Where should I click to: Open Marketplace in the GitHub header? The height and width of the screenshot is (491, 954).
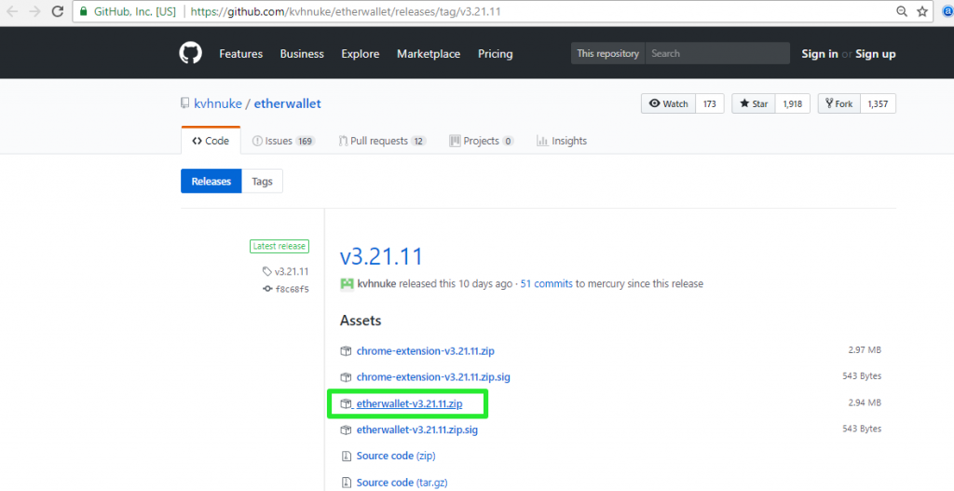[429, 53]
